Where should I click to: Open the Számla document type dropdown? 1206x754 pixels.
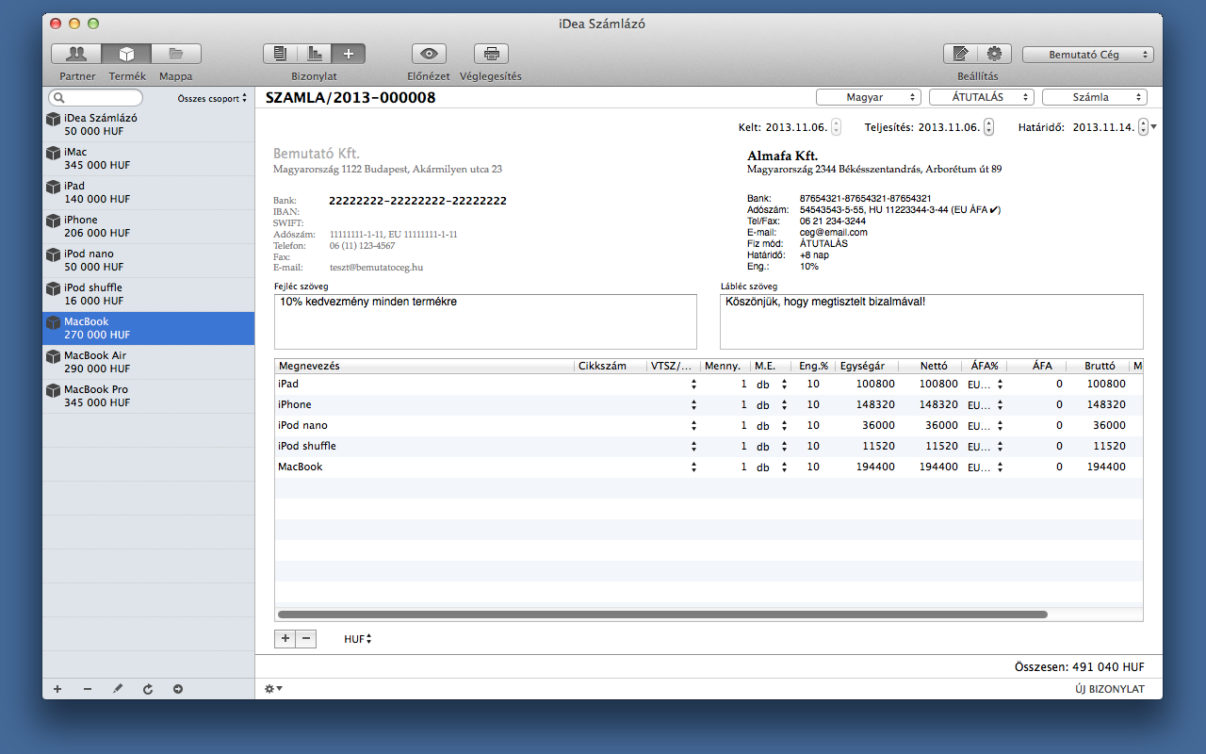coord(1094,97)
